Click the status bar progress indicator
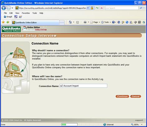 pyautogui.click(x=69, y=125)
